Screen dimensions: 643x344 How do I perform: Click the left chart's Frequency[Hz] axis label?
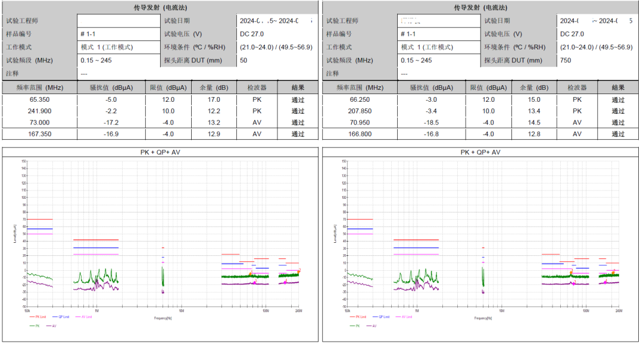point(163,318)
